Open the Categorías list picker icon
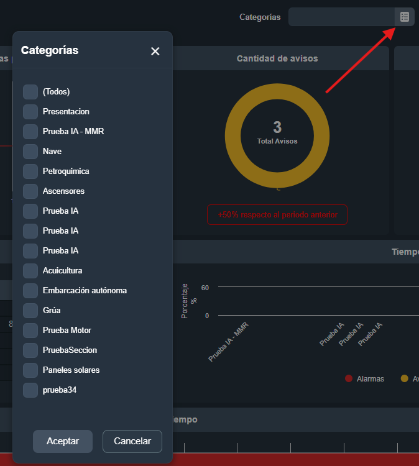Viewport: 419px width, 466px height. pos(405,17)
